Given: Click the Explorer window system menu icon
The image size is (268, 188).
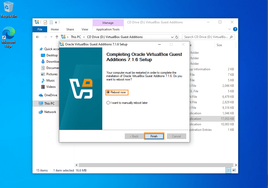Looking at the screenshot, I should pyautogui.click(x=37, y=22).
